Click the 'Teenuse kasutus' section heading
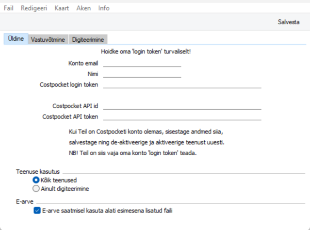 pyautogui.click(x=38, y=172)
